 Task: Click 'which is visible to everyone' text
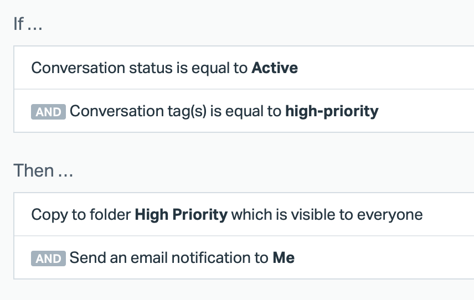pyautogui.click(x=327, y=215)
